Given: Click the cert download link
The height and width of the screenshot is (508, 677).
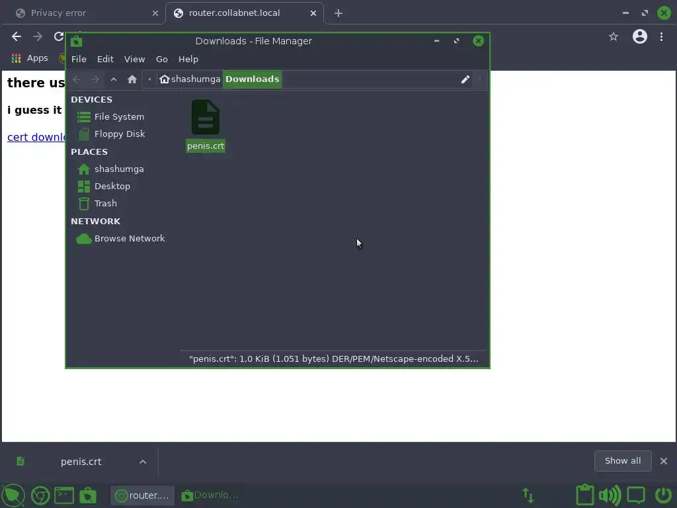Looking at the screenshot, I should [x=36, y=137].
